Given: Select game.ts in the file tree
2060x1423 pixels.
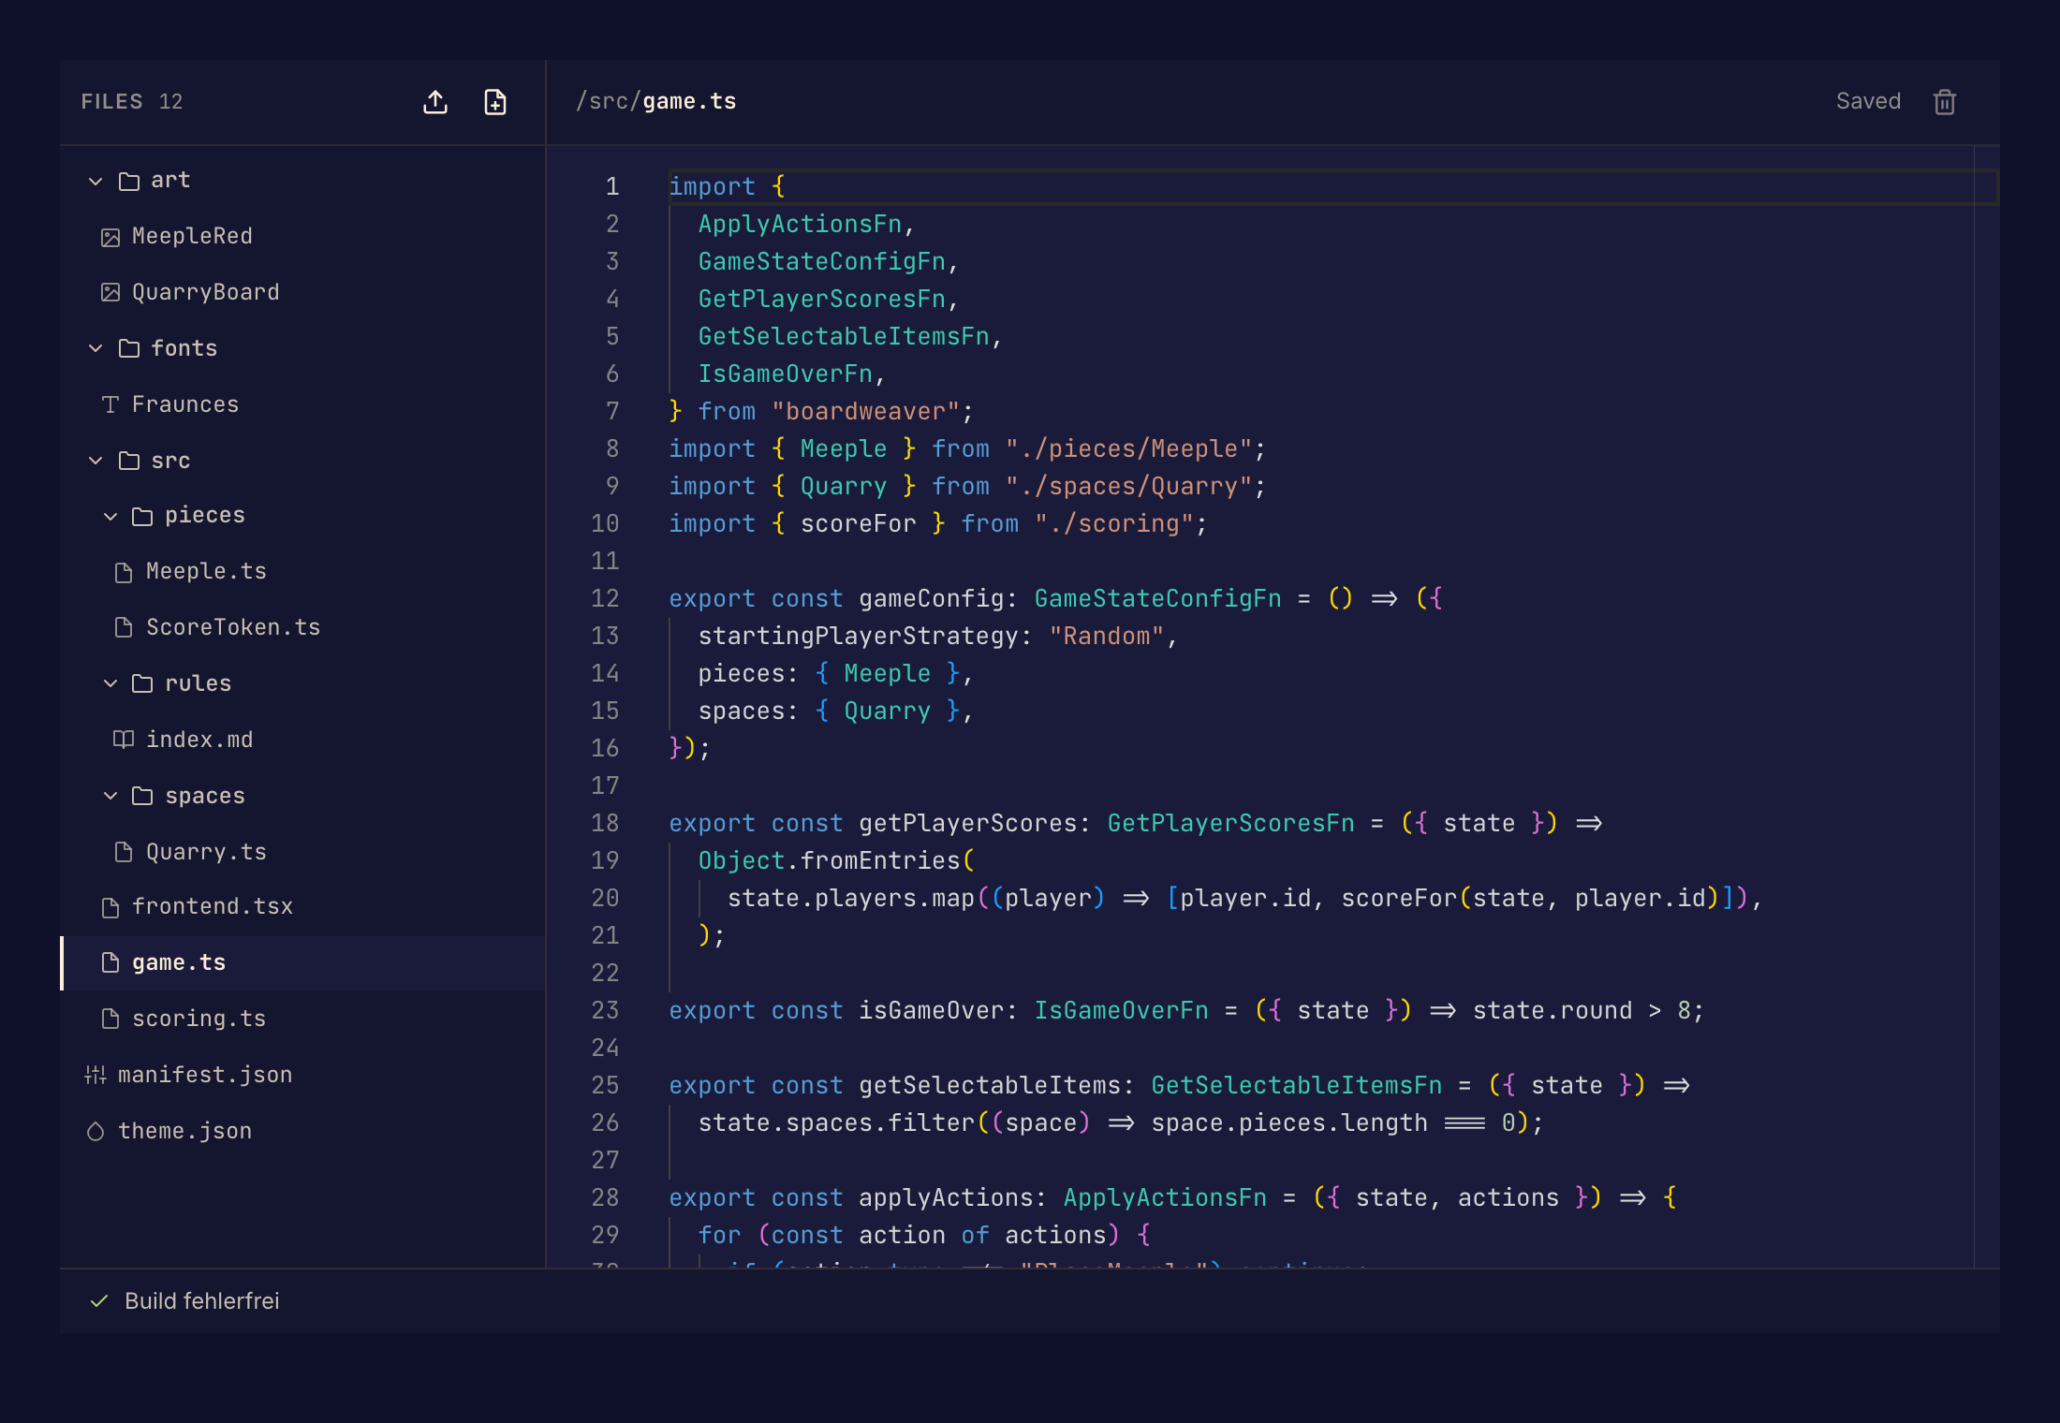Looking at the screenshot, I should (x=303, y=962).
